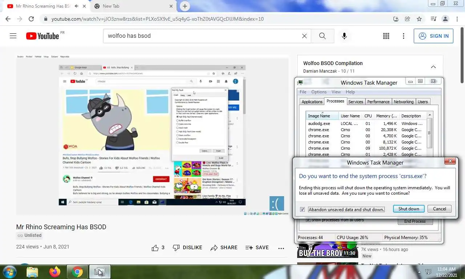Confirm with Shut down button

click(409, 209)
